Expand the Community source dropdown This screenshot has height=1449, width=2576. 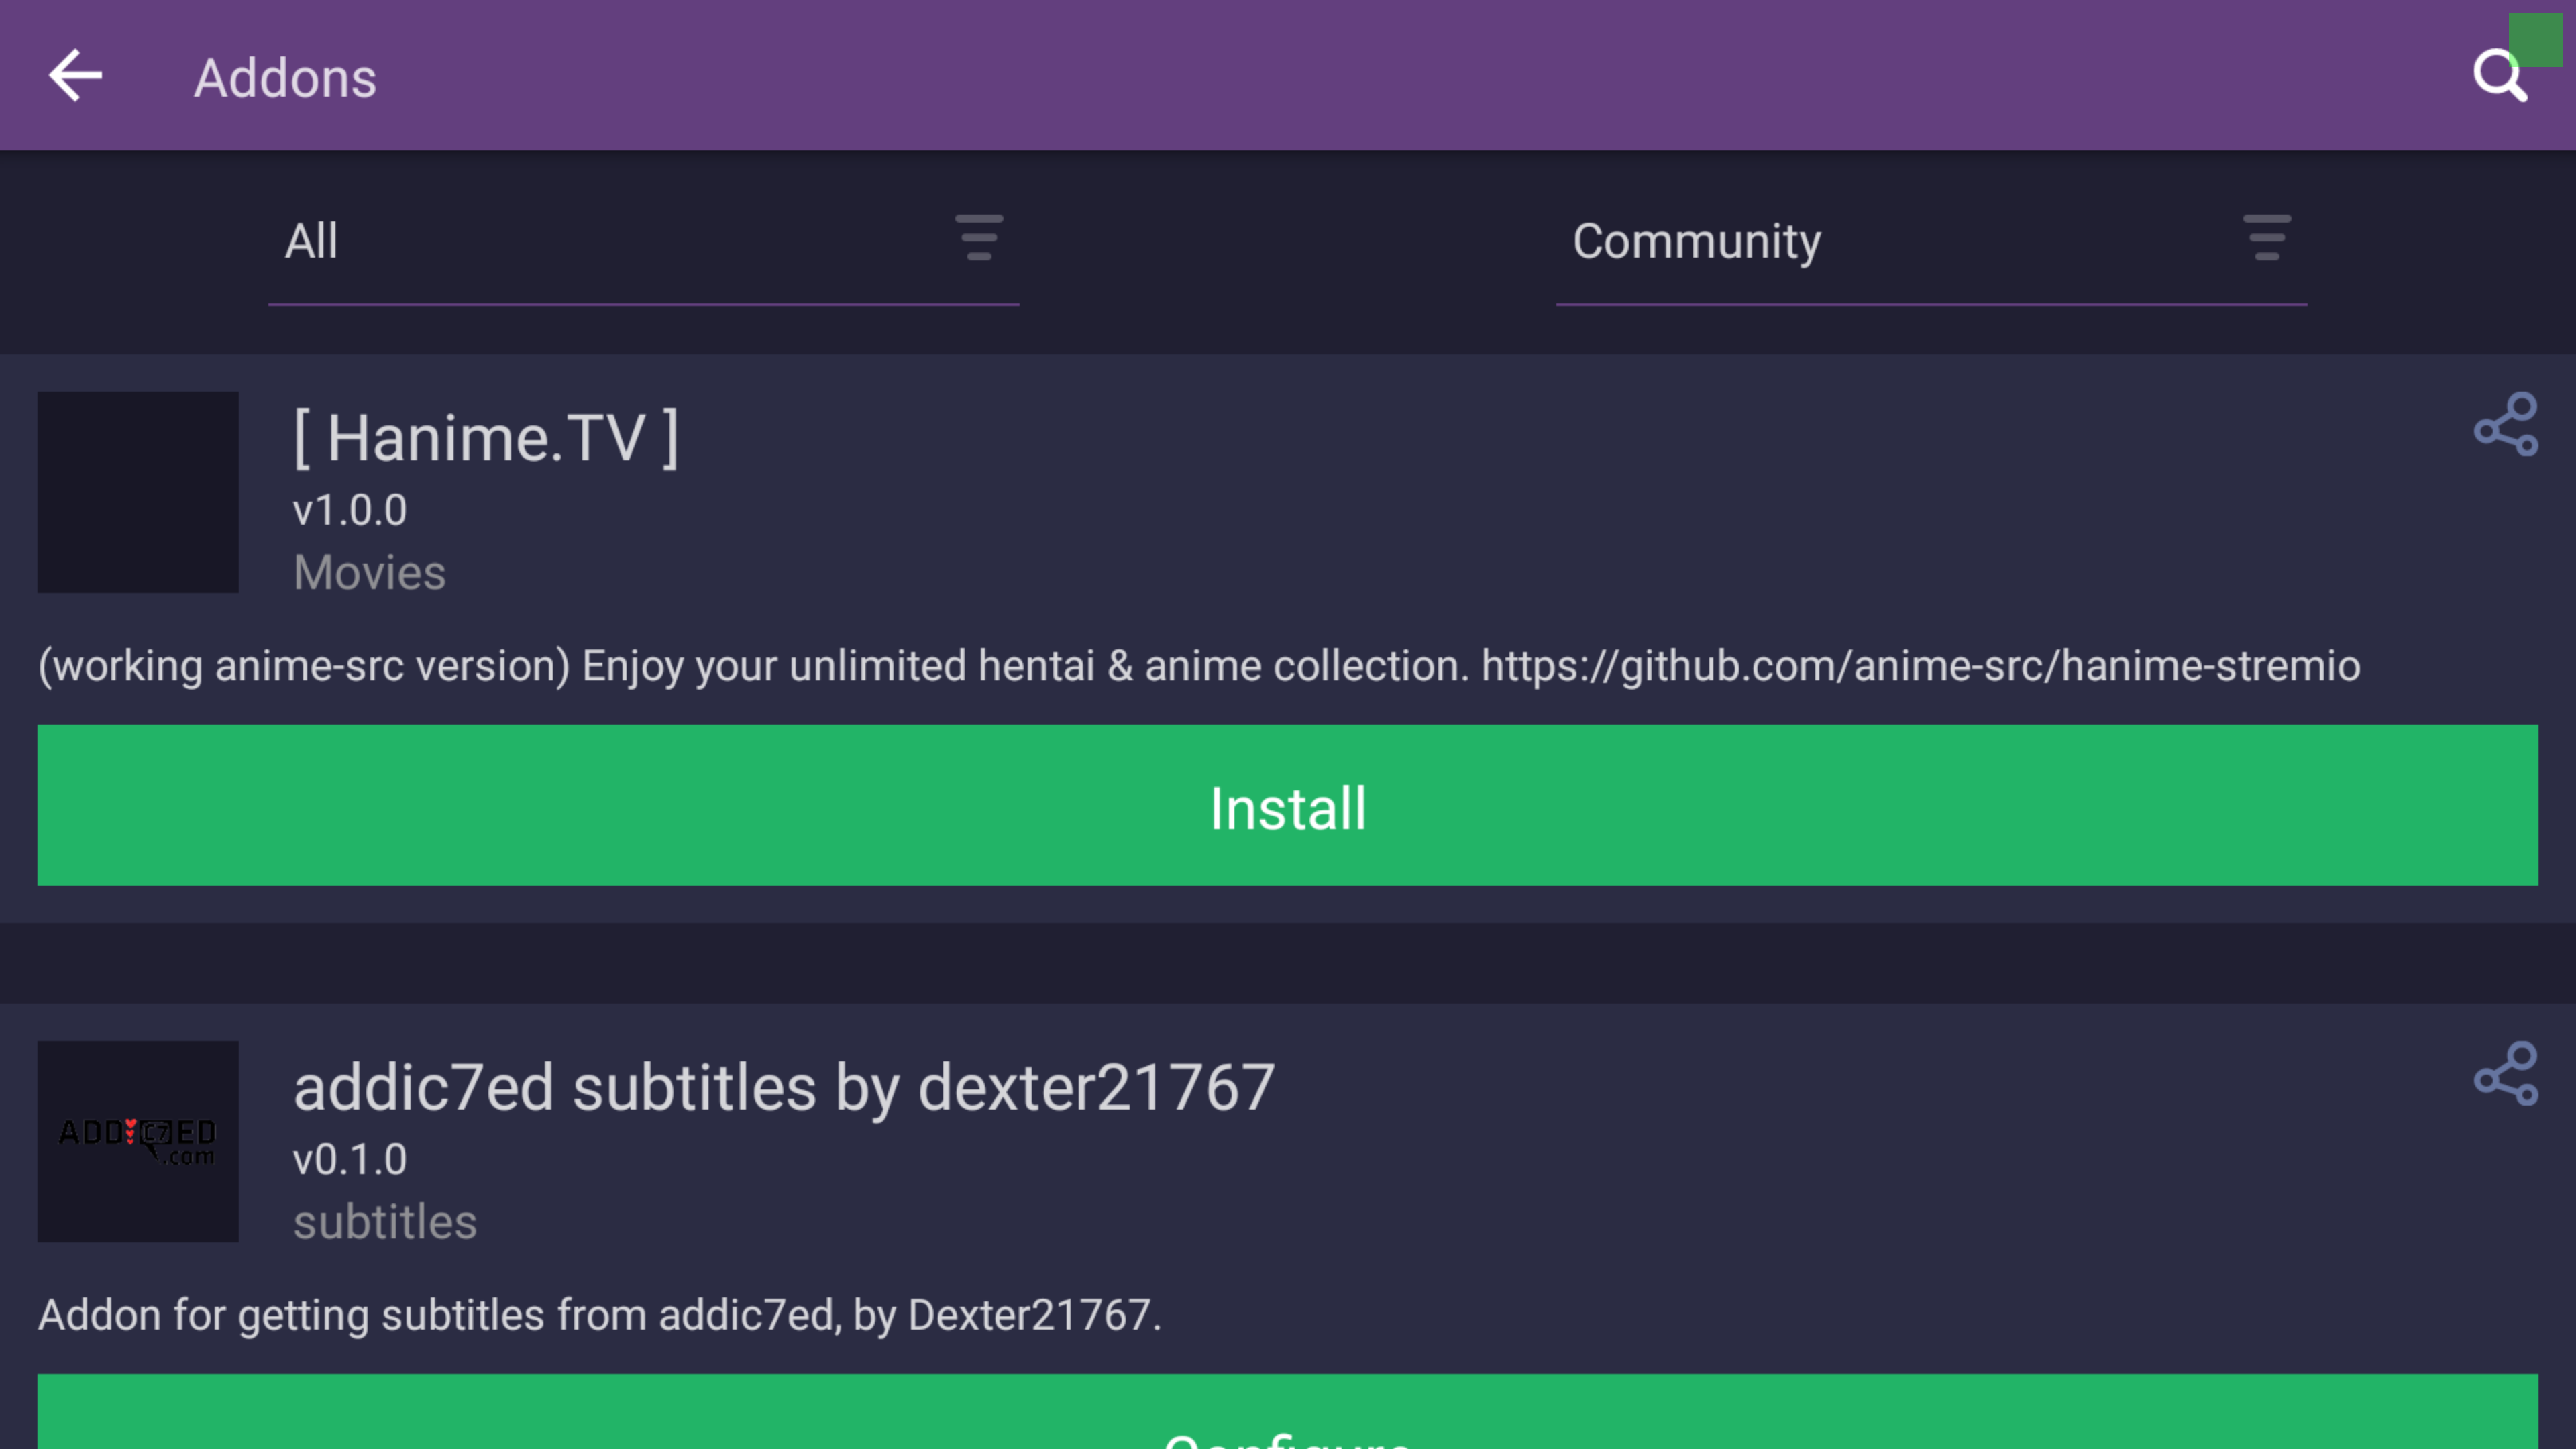(x=1930, y=241)
